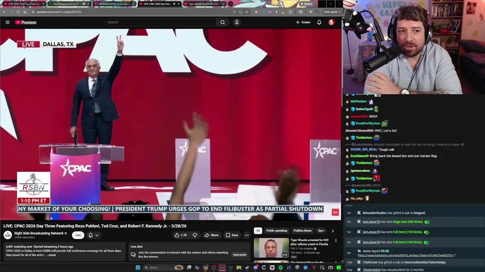Image resolution: width=485 pixels, height=272 pixels.
Task: Activate voice search microphone
Action: pos(237,22)
